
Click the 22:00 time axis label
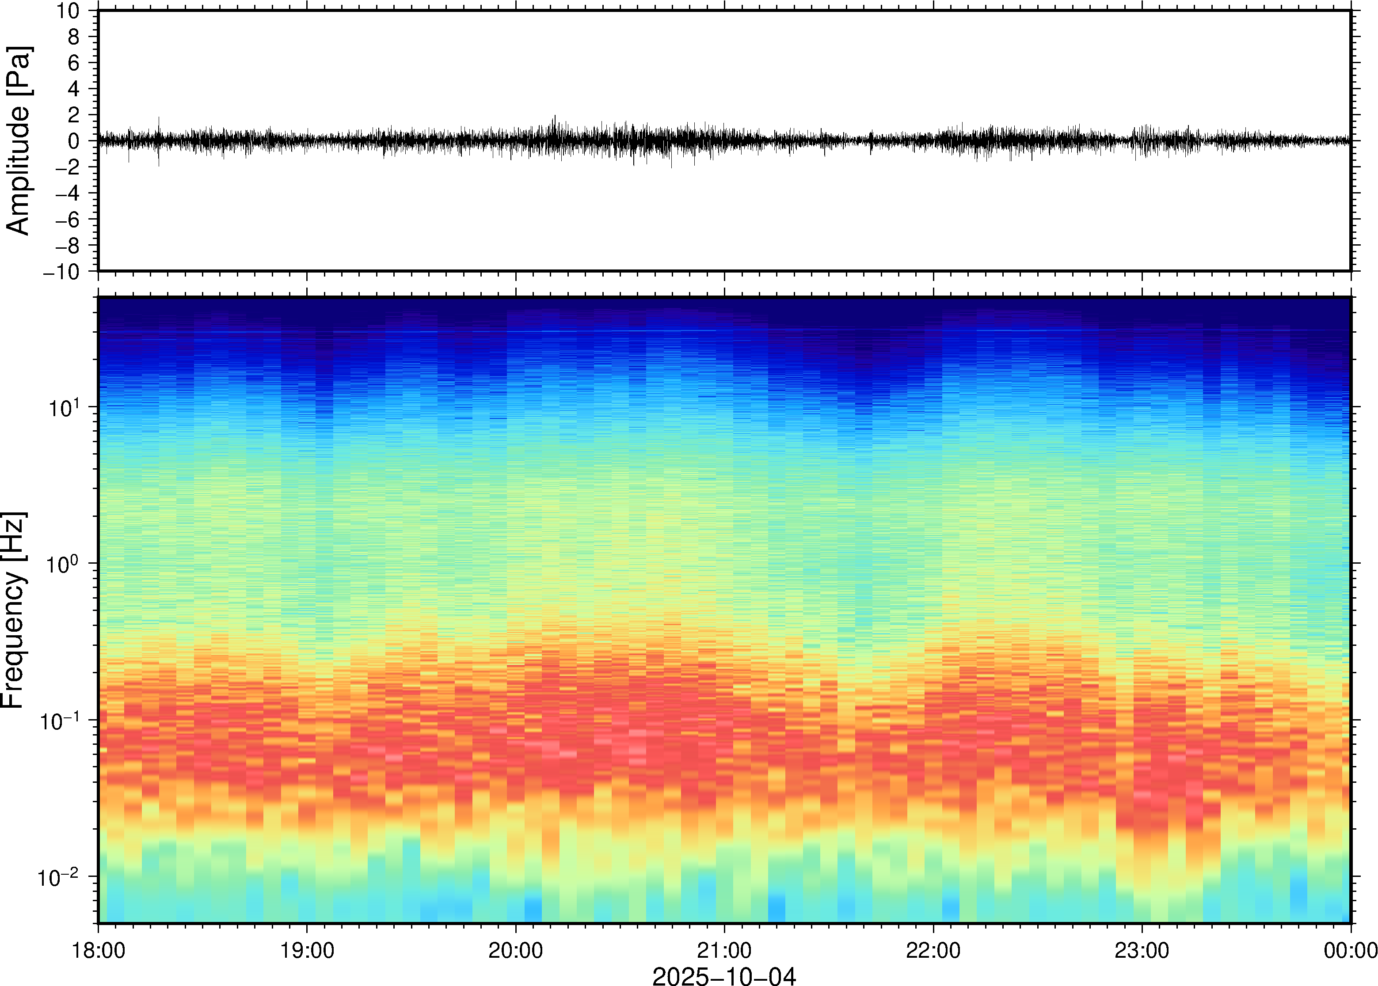(x=933, y=950)
